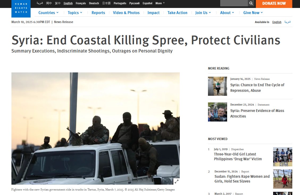
Task: Open 'Syria: Preserve Evidence of Mass Atrocities' link
Action: (257, 113)
